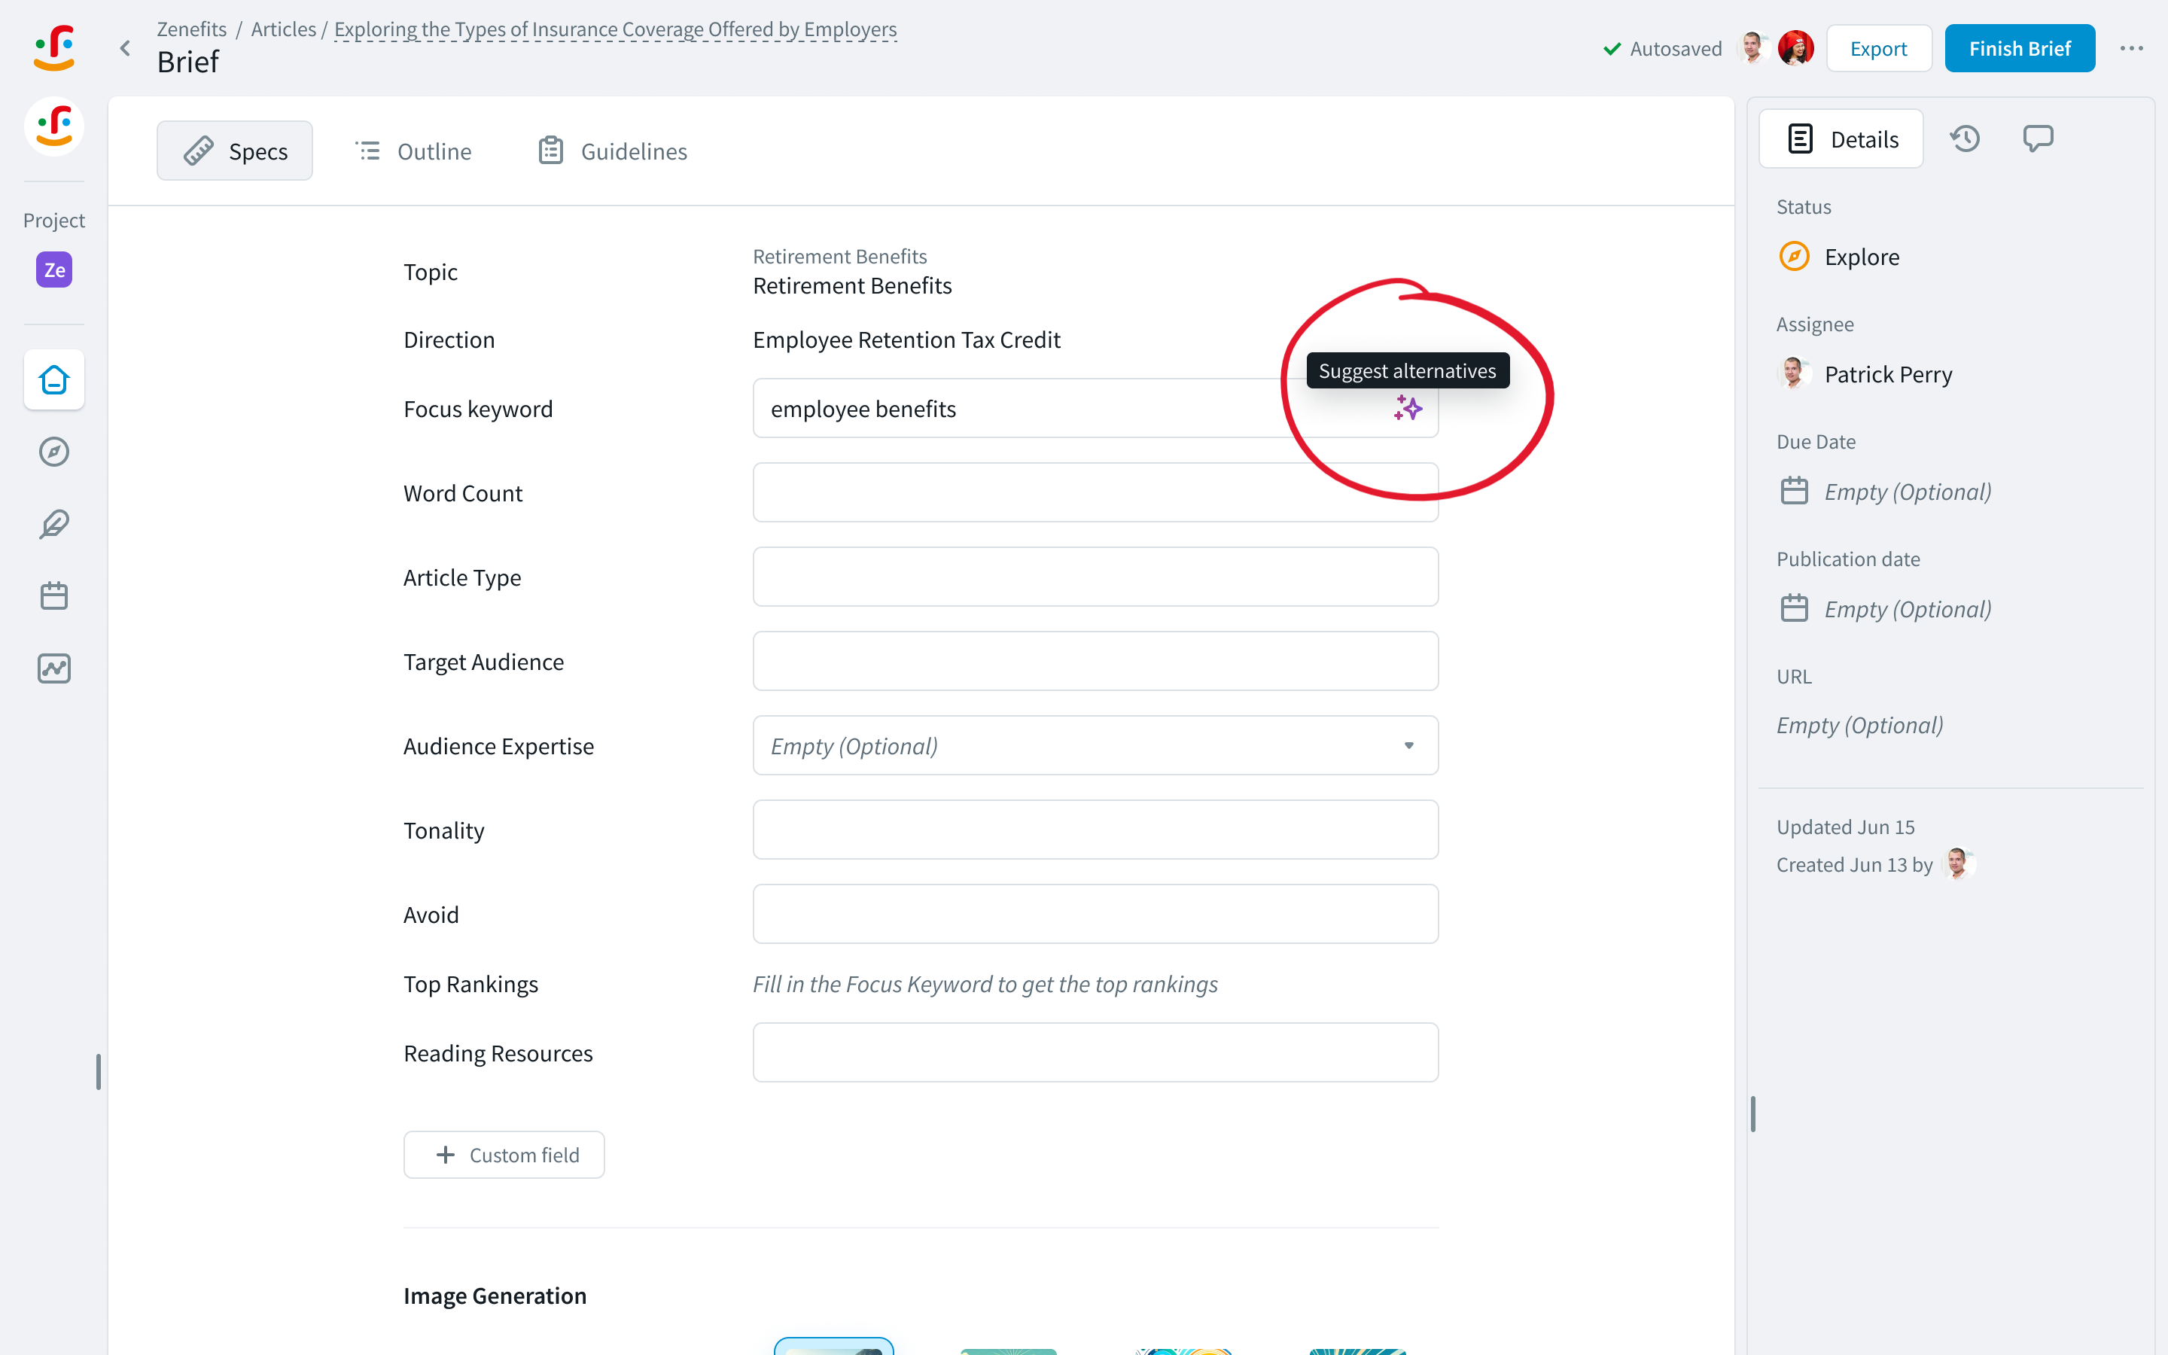Image resolution: width=2168 pixels, height=1355 pixels.
Task: Switch to the Specs tab
Action: point(235,151)
